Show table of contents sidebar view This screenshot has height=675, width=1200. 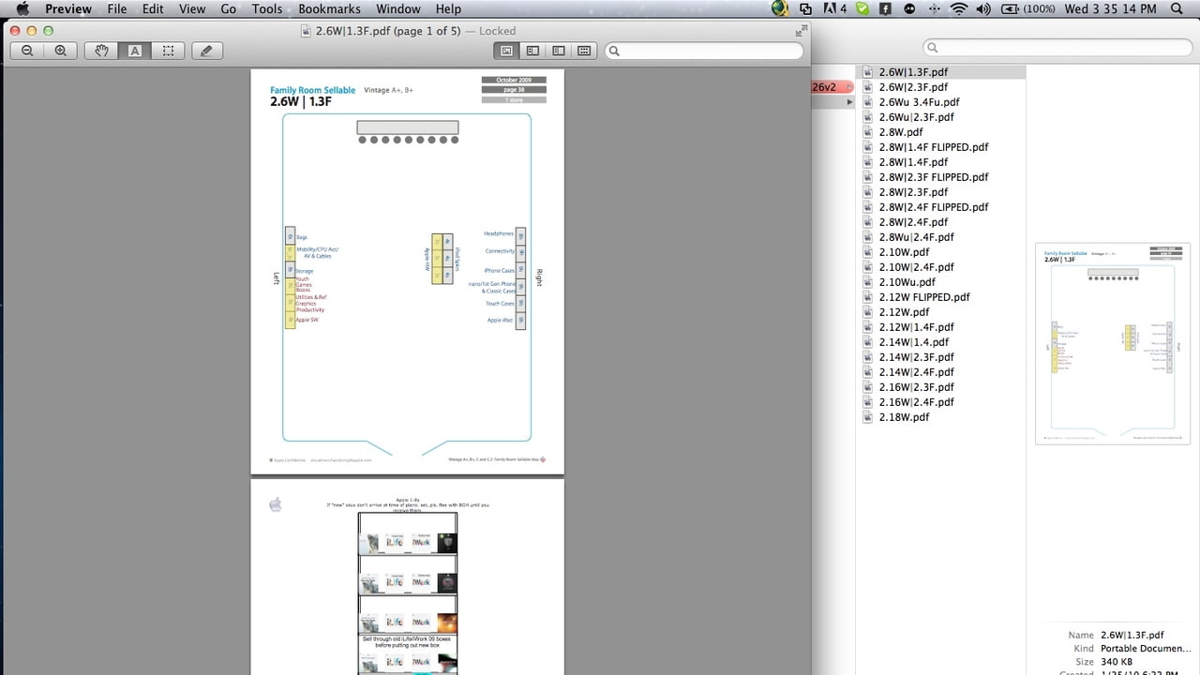point(559,51)
